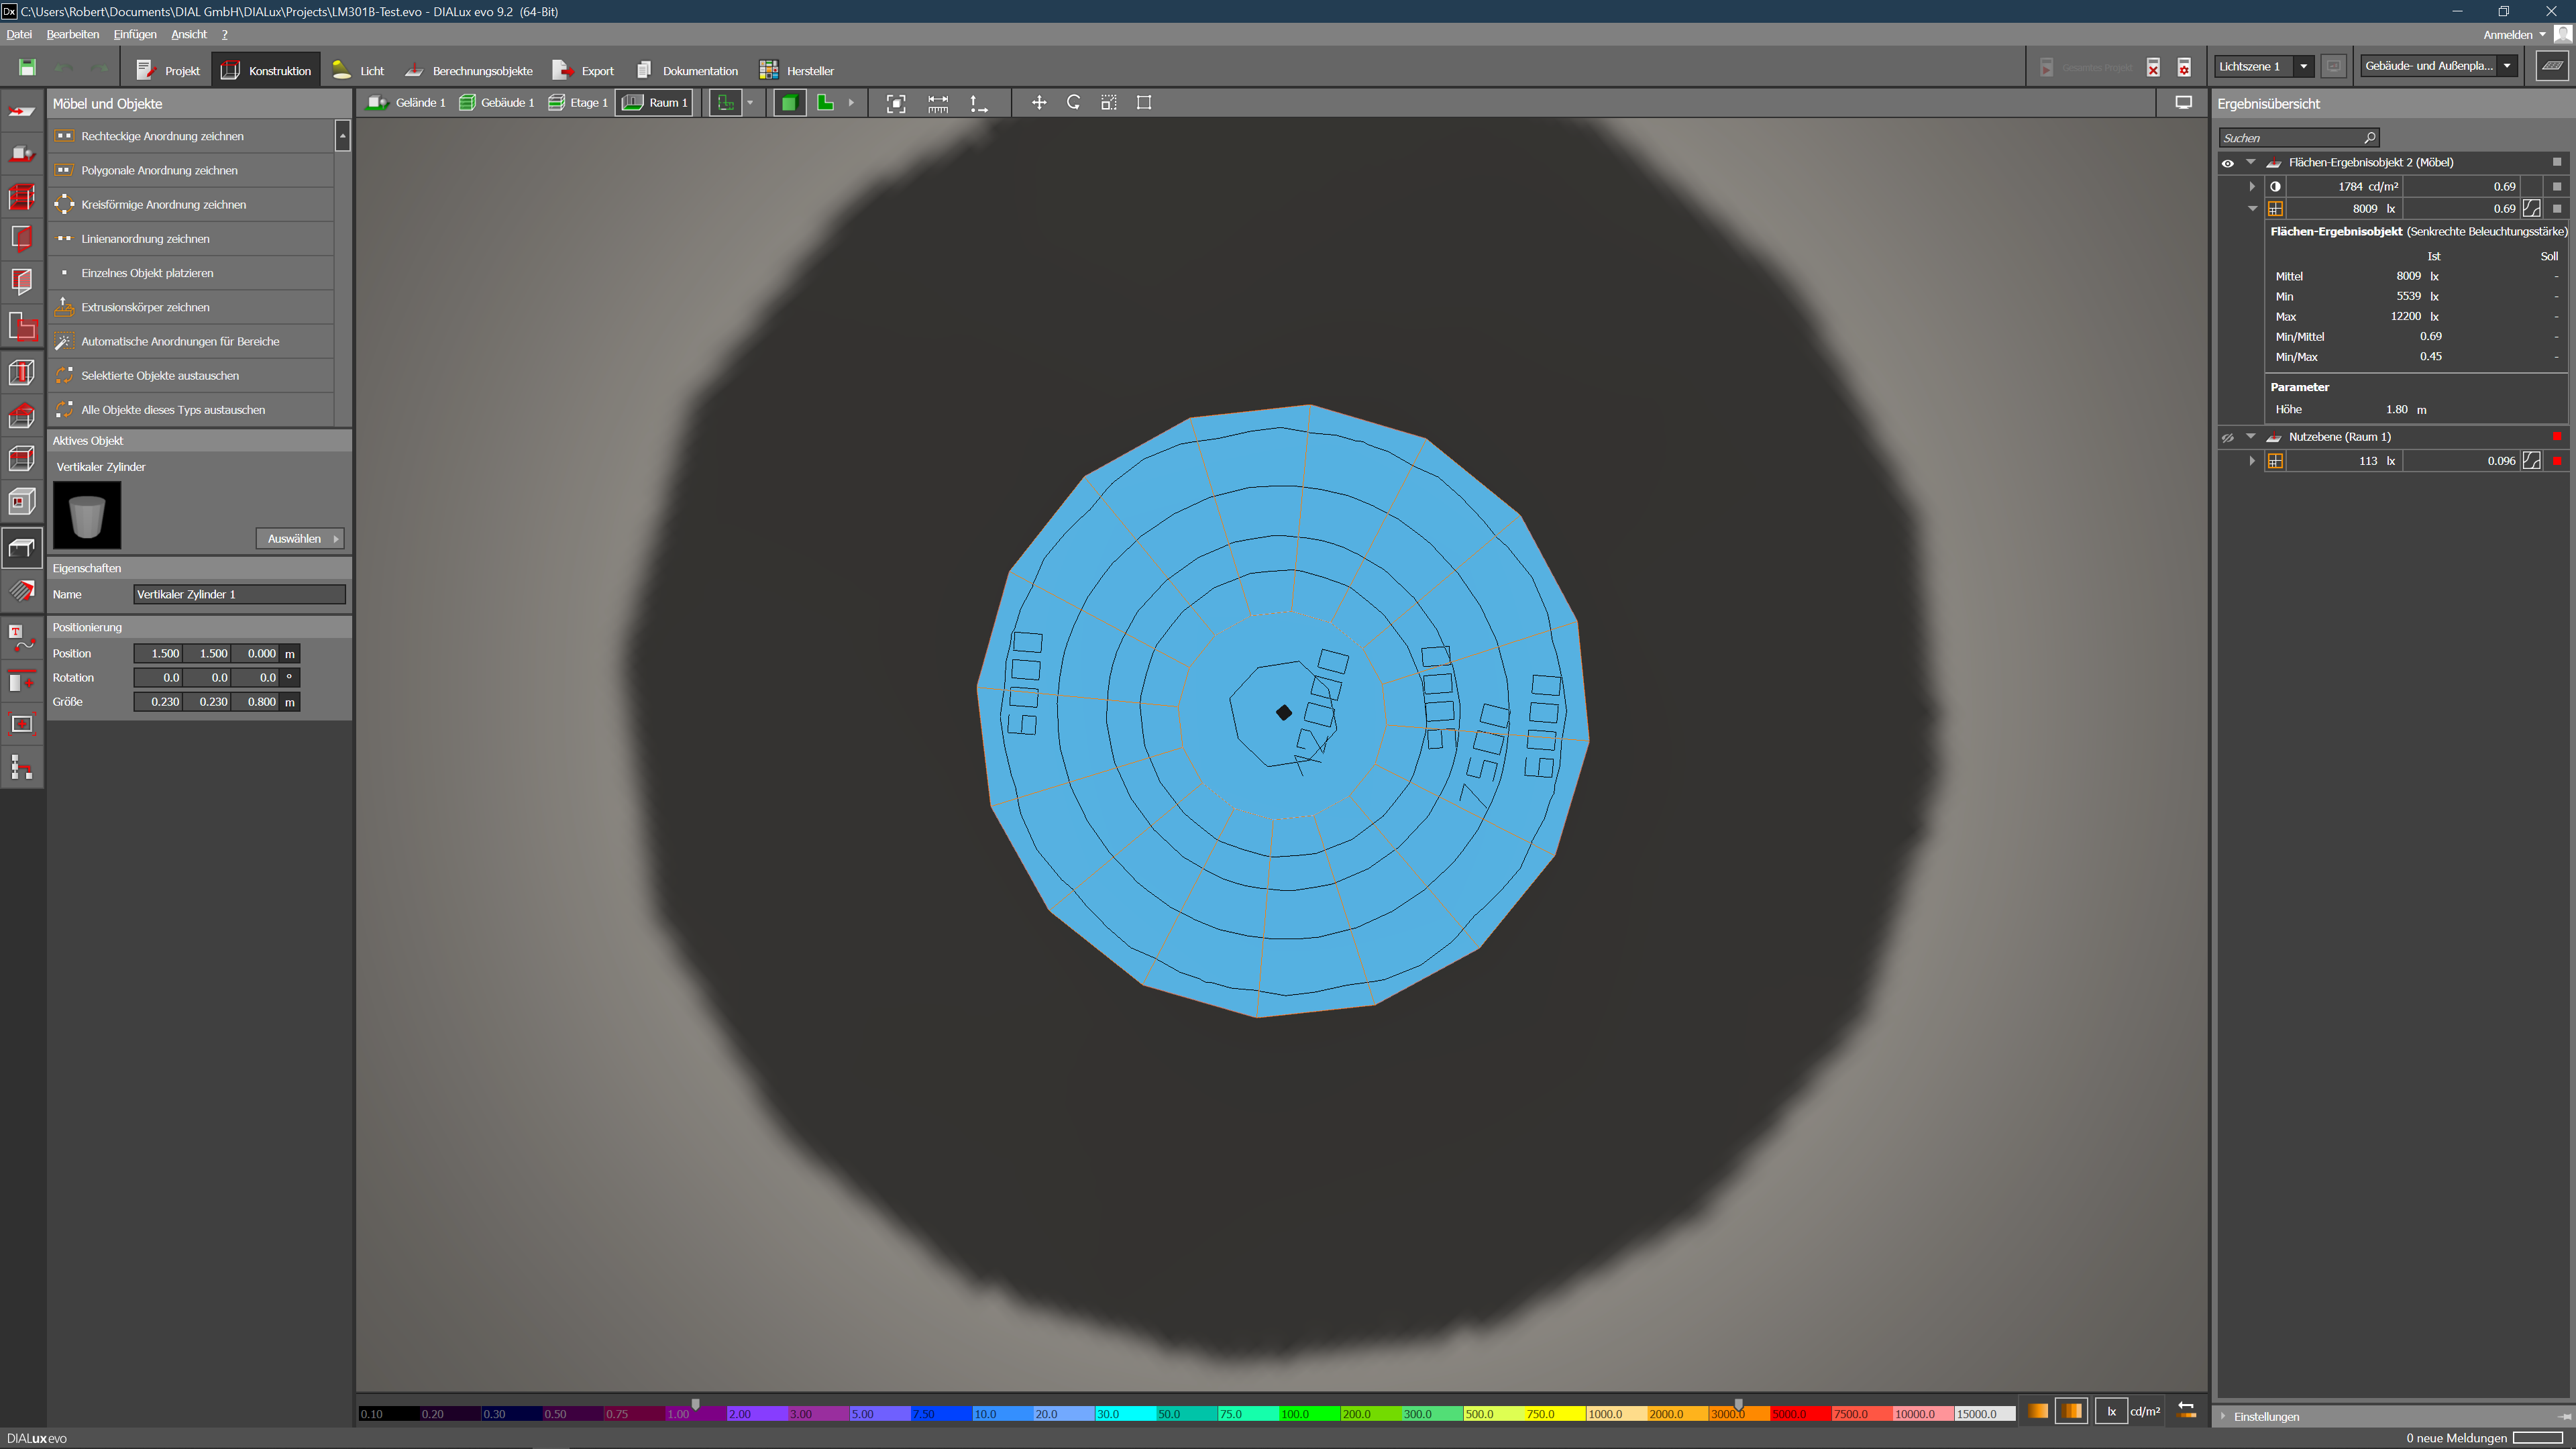Open the Einfügen menu

pyautogui.click(x=135, y=34)
